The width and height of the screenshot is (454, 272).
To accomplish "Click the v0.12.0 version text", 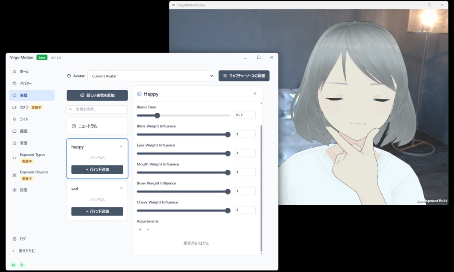I will point(55,57).
